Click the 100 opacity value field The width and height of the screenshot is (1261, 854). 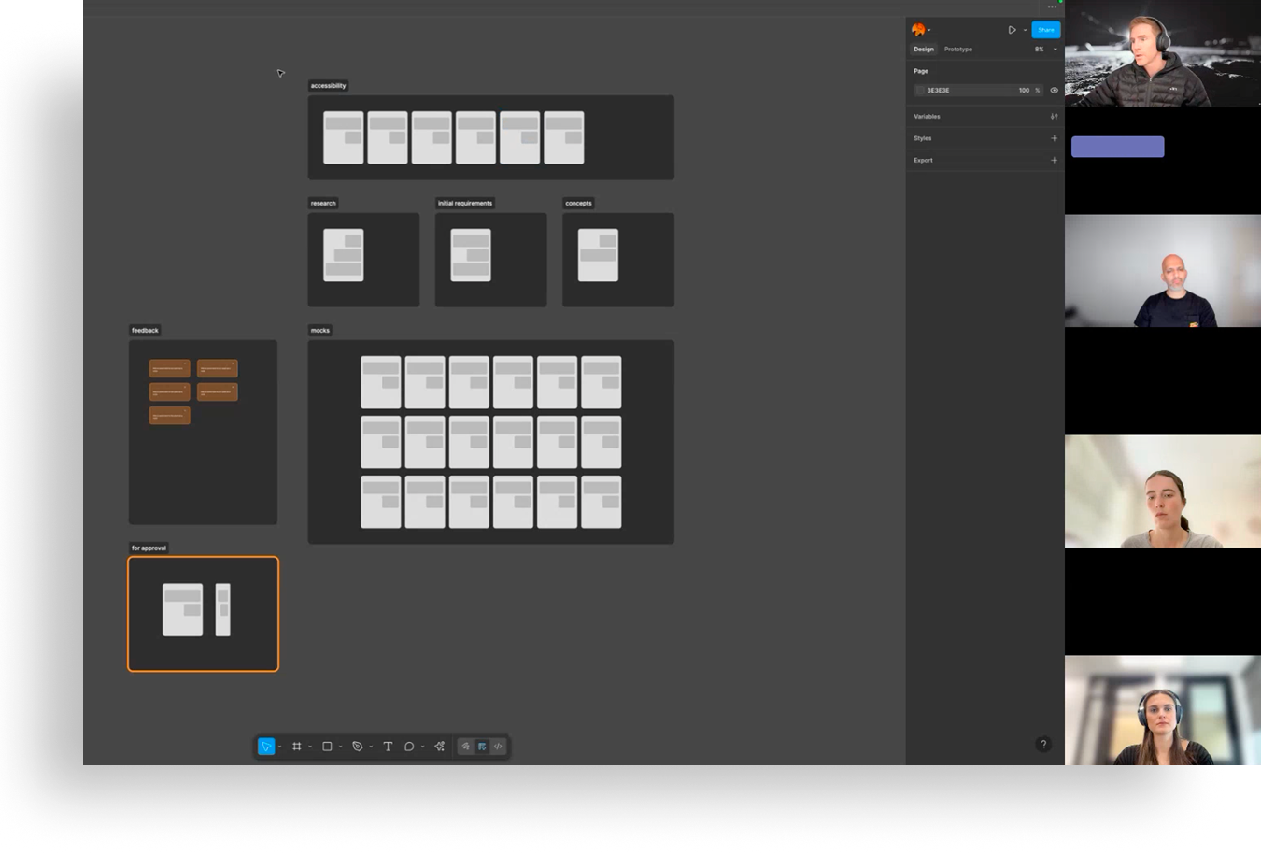click(x=1024, y=91)
